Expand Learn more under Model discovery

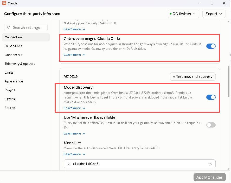75,108
